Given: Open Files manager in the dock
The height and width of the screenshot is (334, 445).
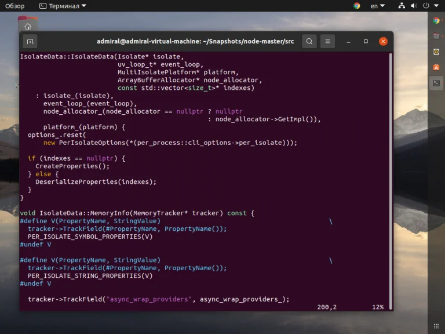Looking at the screenshot, I should pyautogui.click(x=436, y=36).
